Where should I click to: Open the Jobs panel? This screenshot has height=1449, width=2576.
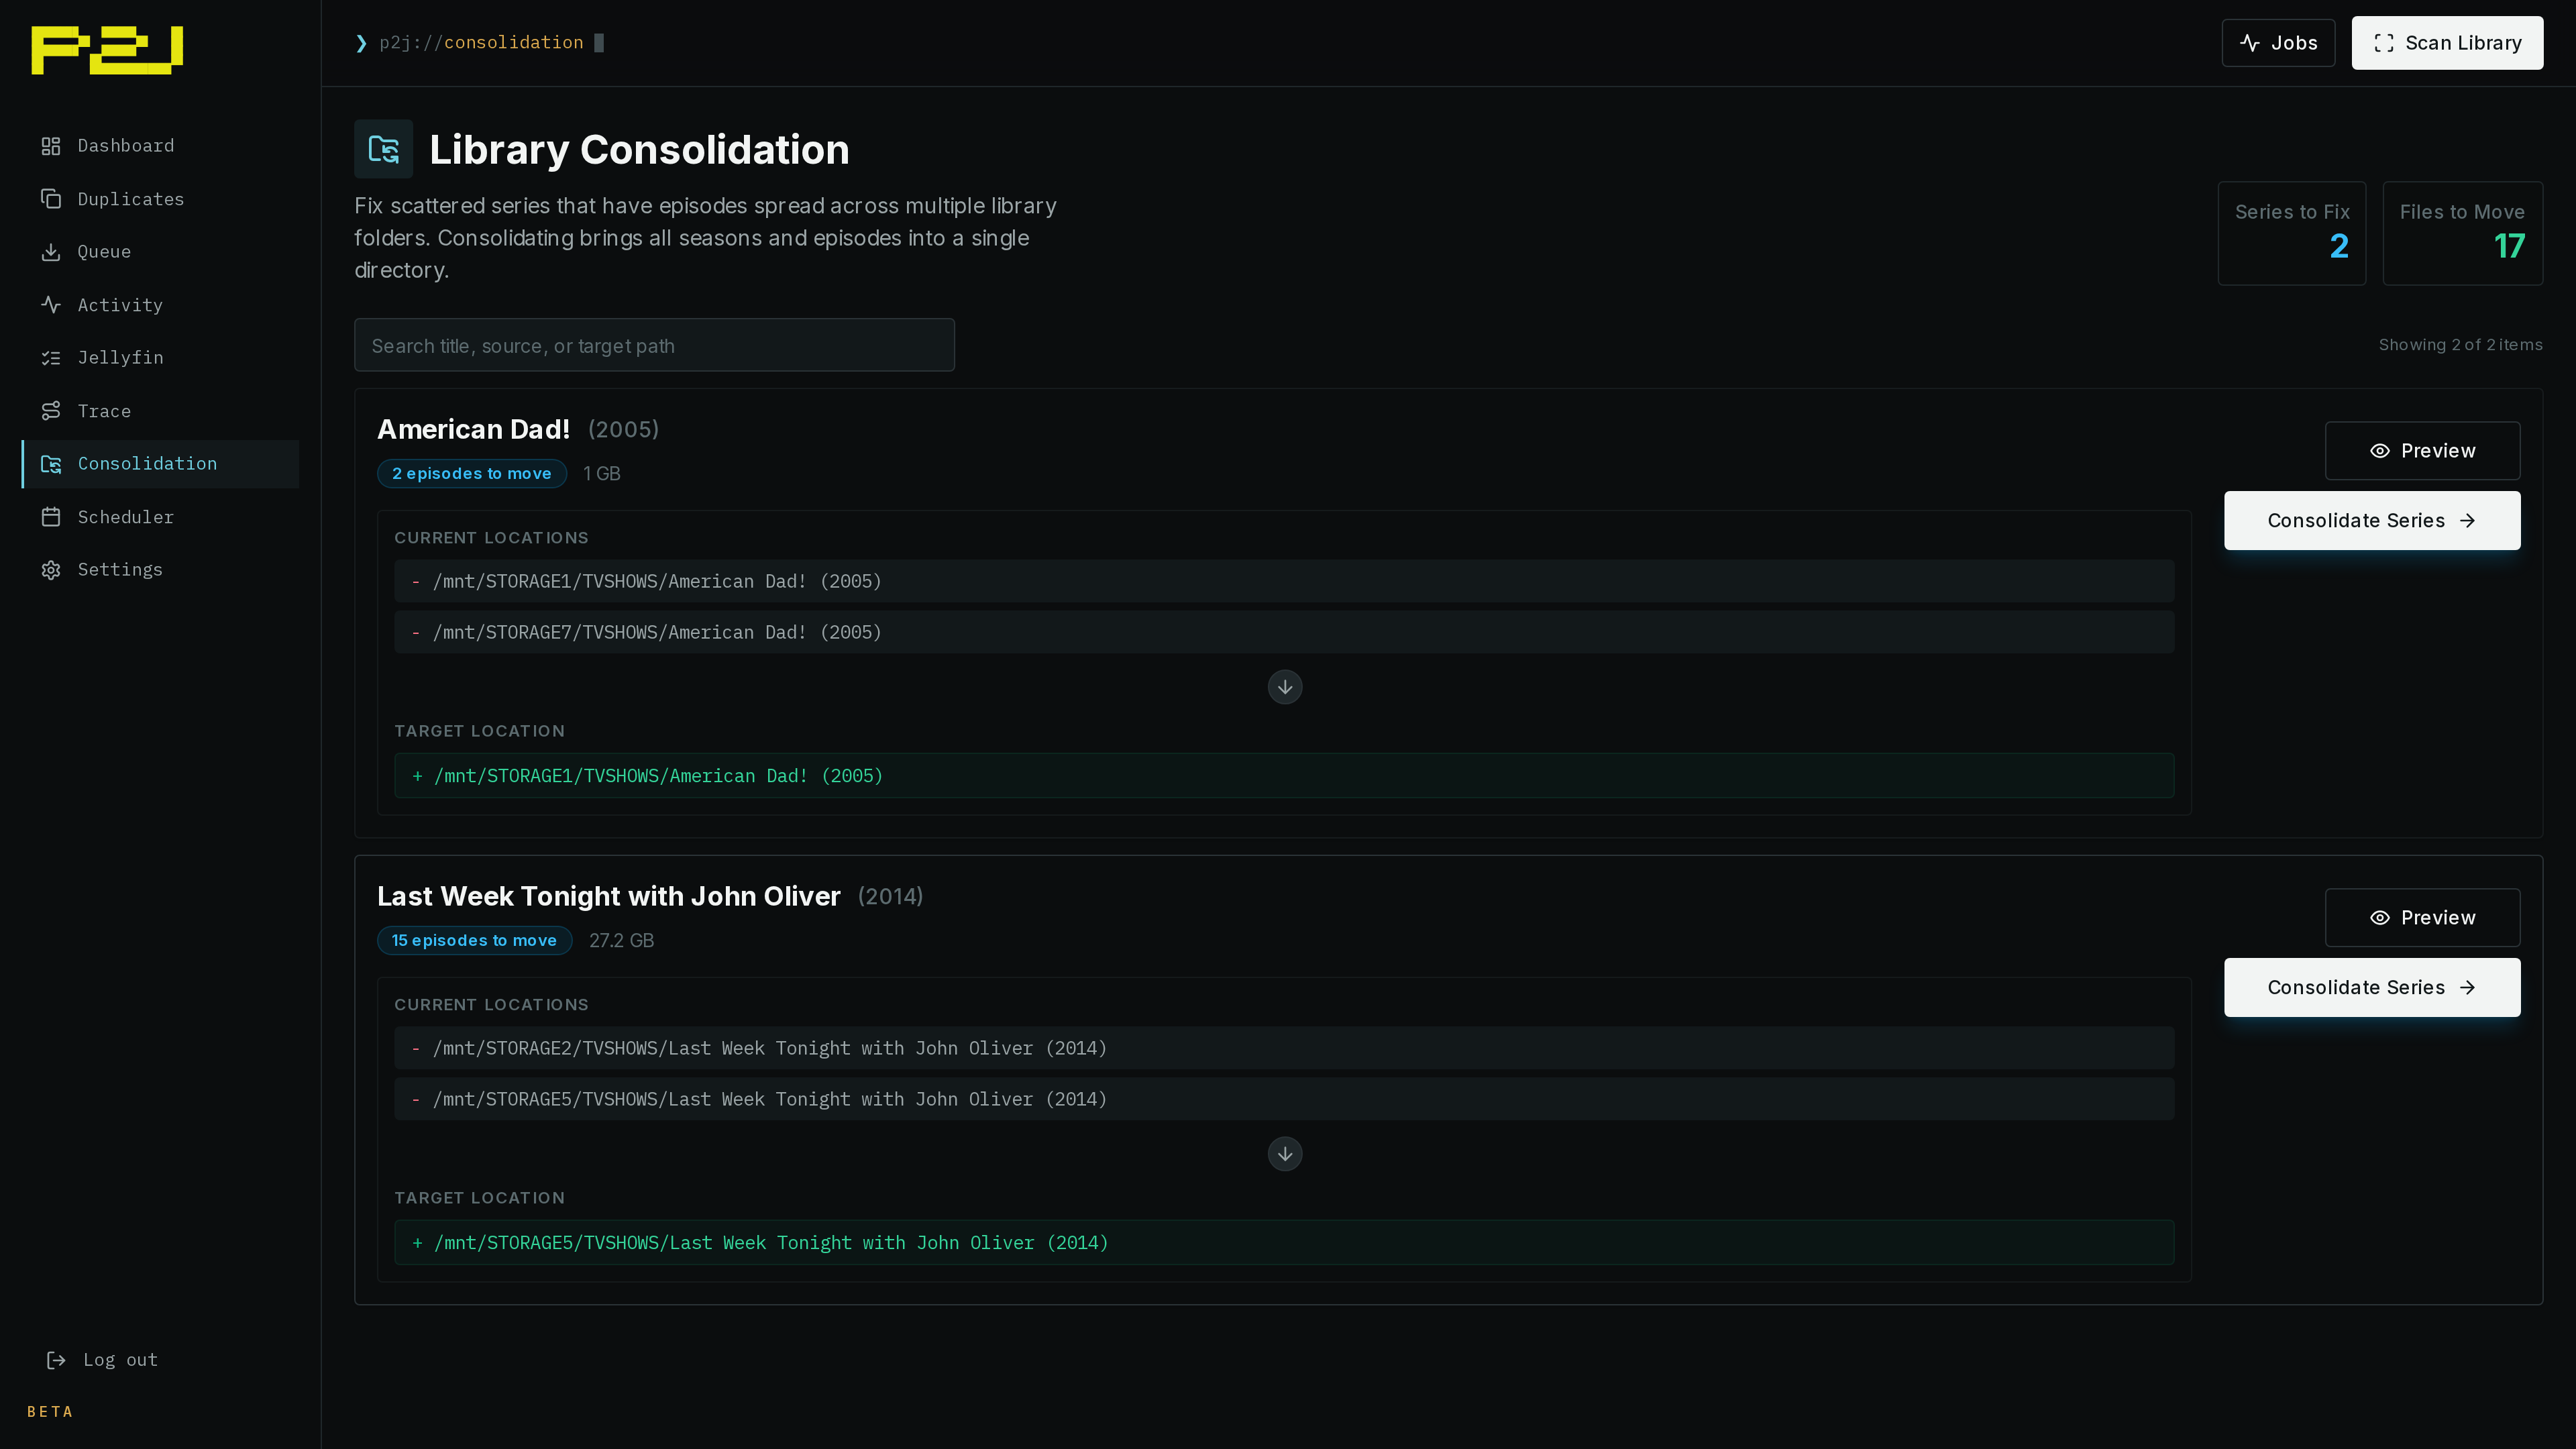click(x=2278, y=43)
